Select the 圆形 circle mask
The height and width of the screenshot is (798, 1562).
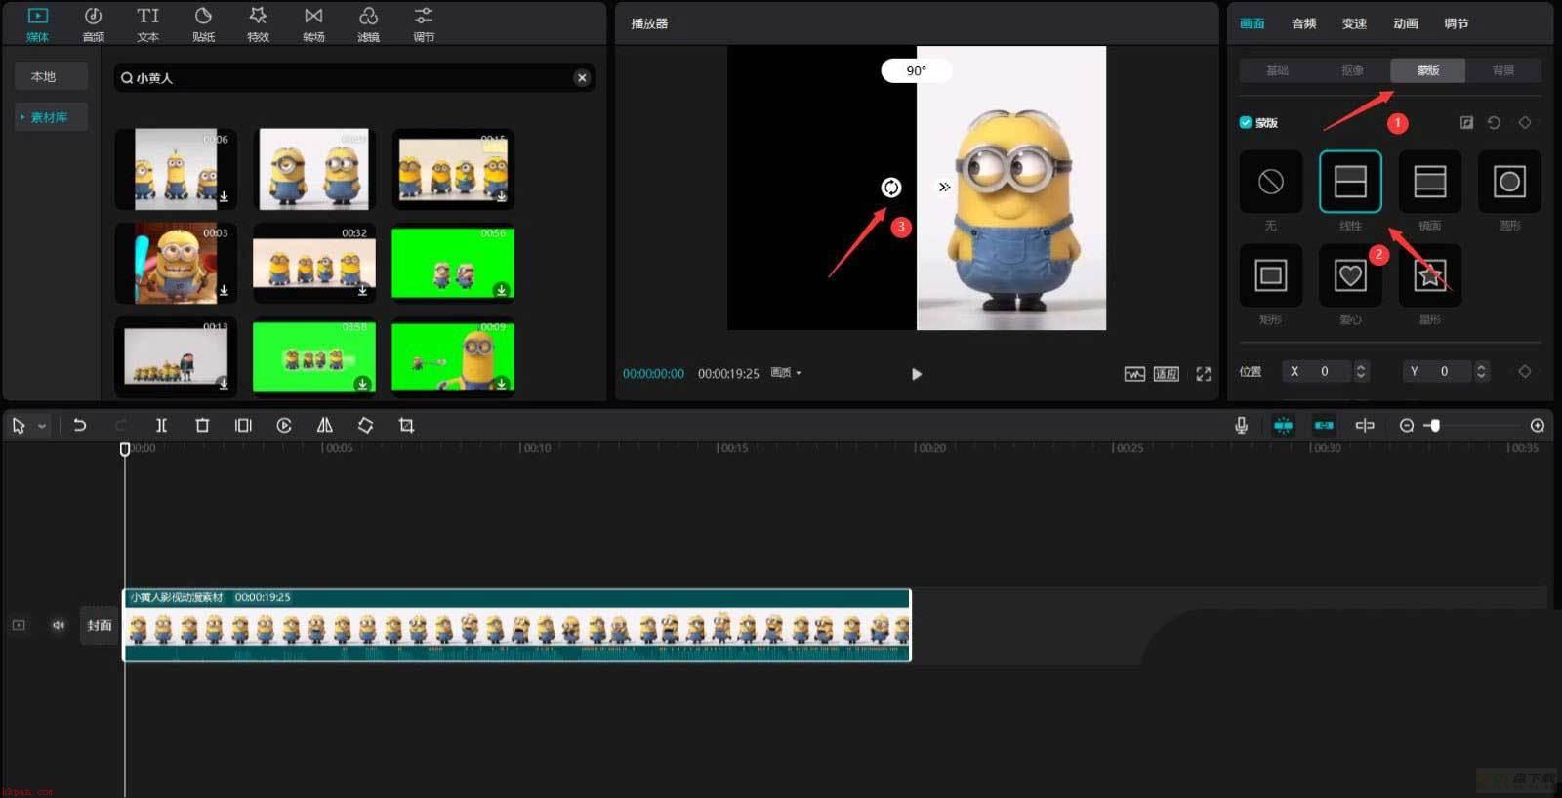1510,182
